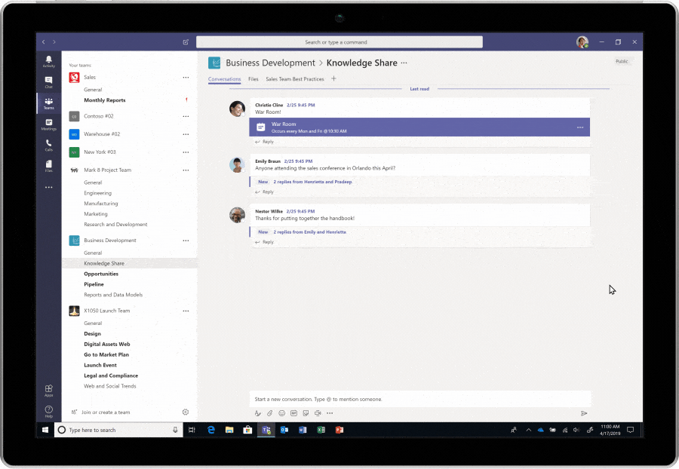The width and height of the screenshot is (679, 469).
Task: Open more options on the War Room message
Action: point(580,127)
